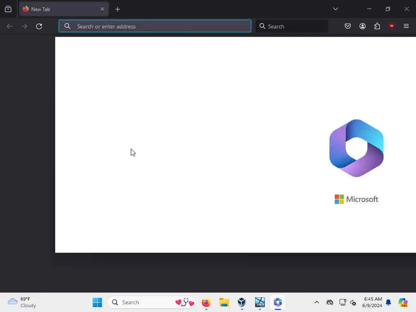
Task: Open weather widget showing 69°F Cloudy
Action: (x=22, y=302)
